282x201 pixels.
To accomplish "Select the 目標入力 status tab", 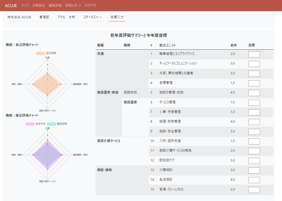I will coord(117,17).
